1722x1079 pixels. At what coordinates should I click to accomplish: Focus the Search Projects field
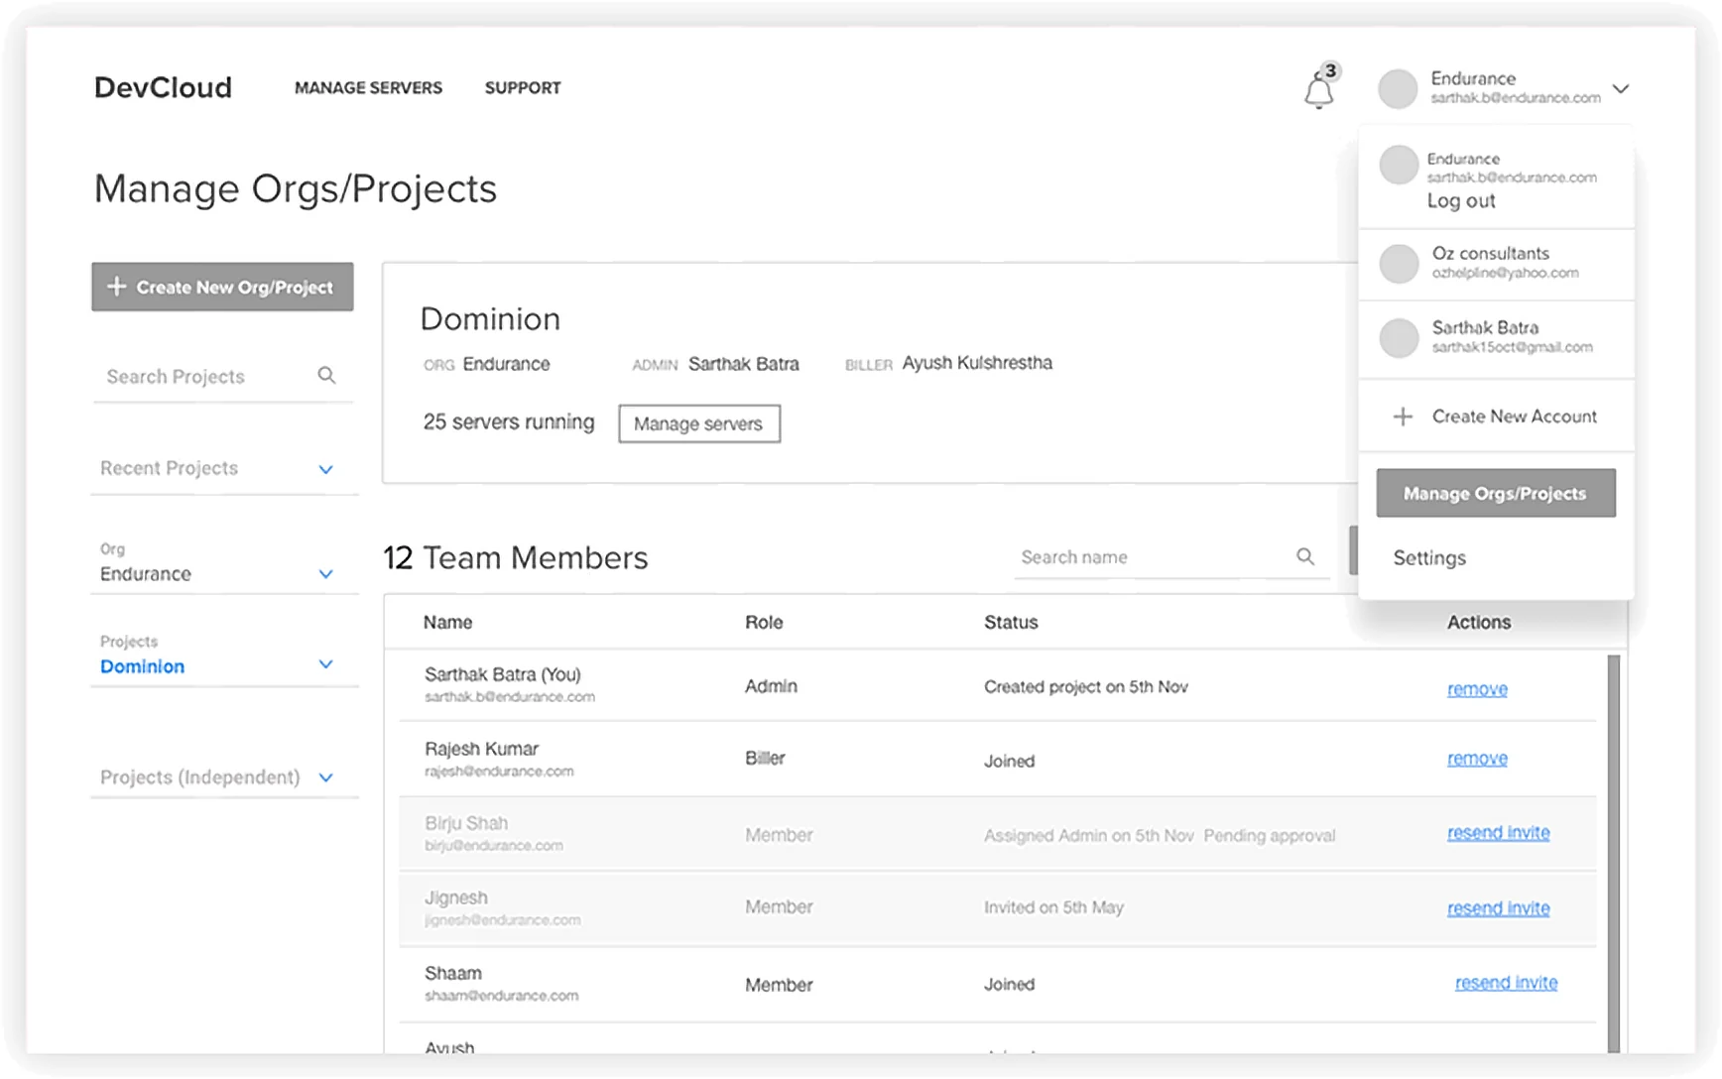click(x=222, y=377)
